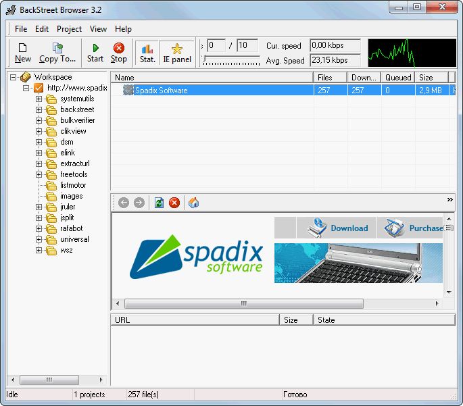Select the listmotor folder icon
The width and height of the screenshot is (463, 406).
coord(51,186)
